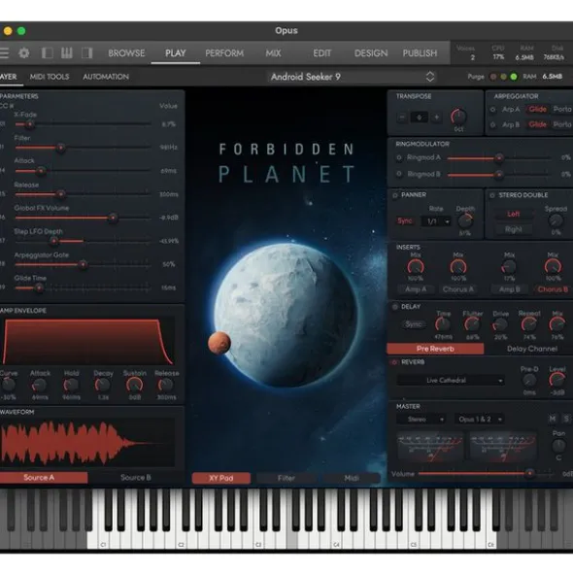The height and width of the screenshot is (574, 573).
Task: Open the Master Stereo dropdown
Action: coord(421,420)
